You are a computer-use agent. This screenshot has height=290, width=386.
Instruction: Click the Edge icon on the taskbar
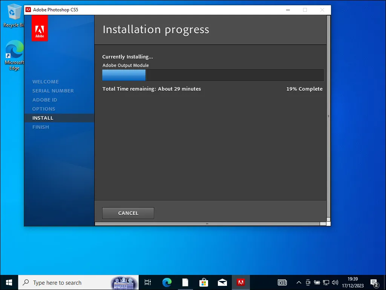(x=166, y=282)
